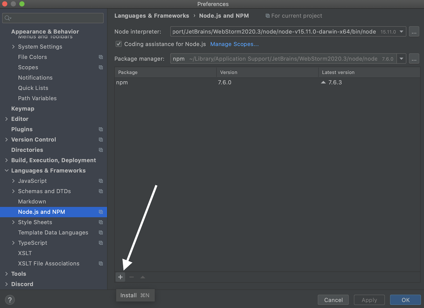Image resolution: width=424 pixels, height=308 pixels.
Task: Click the Version column header
Action: coord(267,72)
